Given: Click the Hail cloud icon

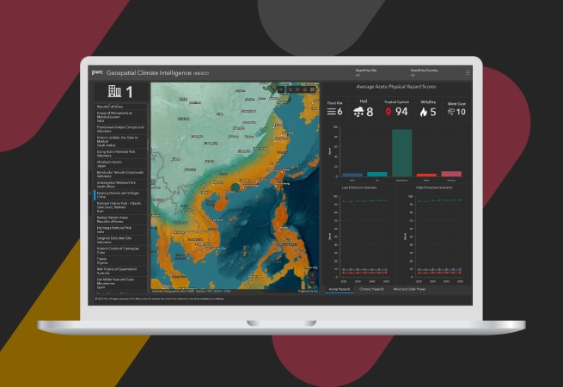Looking at the screenshot, I should coord(358,111).
